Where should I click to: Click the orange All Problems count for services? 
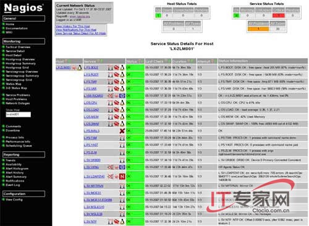[x=258, y=29]
